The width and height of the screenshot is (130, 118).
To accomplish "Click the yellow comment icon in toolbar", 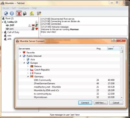I will point(32,13).
